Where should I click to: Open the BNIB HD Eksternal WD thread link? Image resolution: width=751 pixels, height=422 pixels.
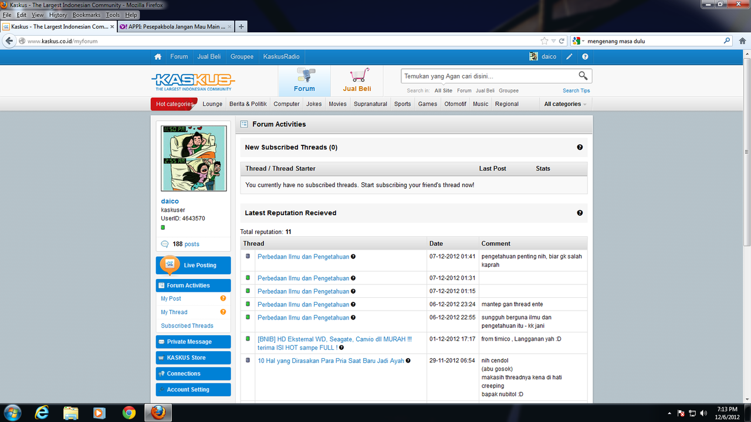[x=334, y=343]
